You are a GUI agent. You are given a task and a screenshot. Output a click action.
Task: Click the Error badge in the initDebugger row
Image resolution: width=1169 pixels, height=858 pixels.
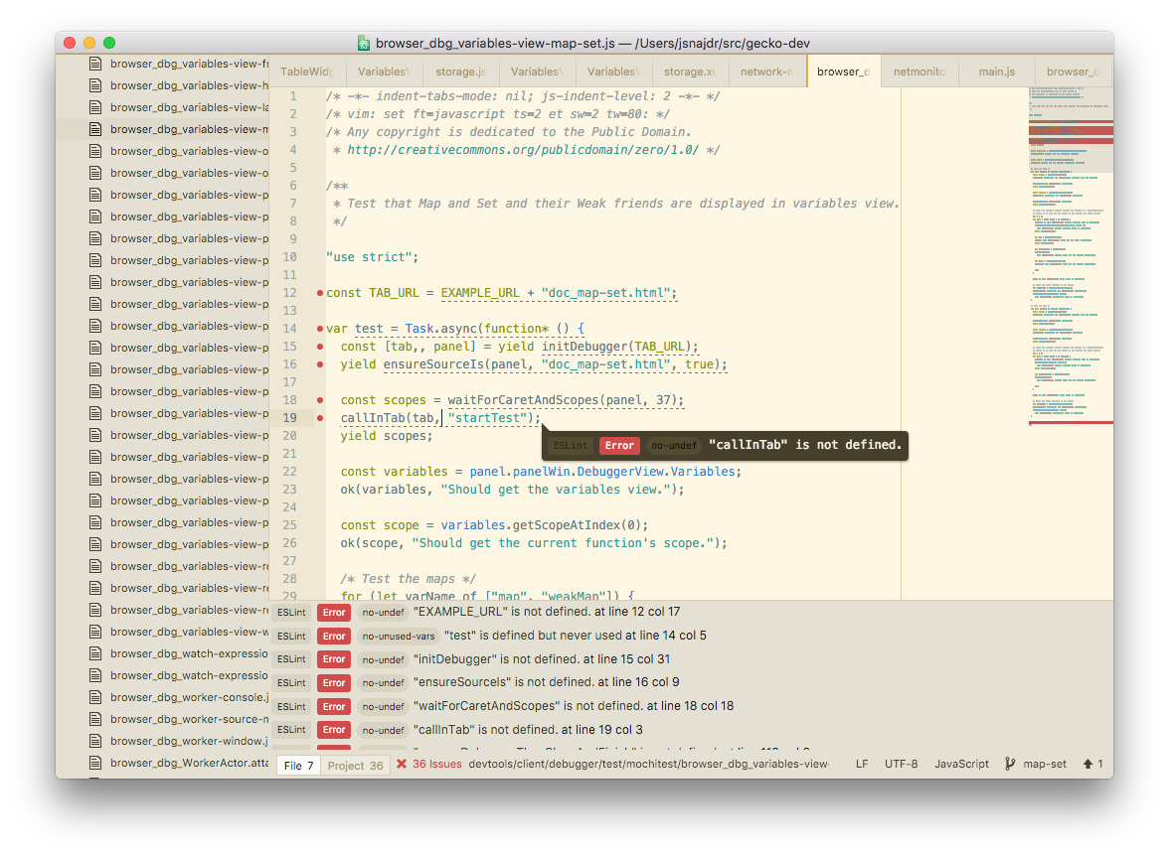click(x=334, y=659)
